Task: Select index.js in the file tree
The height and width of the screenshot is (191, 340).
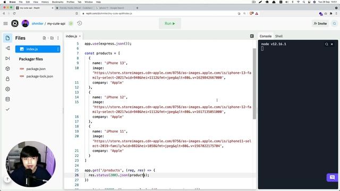Action: coord(38,49)
